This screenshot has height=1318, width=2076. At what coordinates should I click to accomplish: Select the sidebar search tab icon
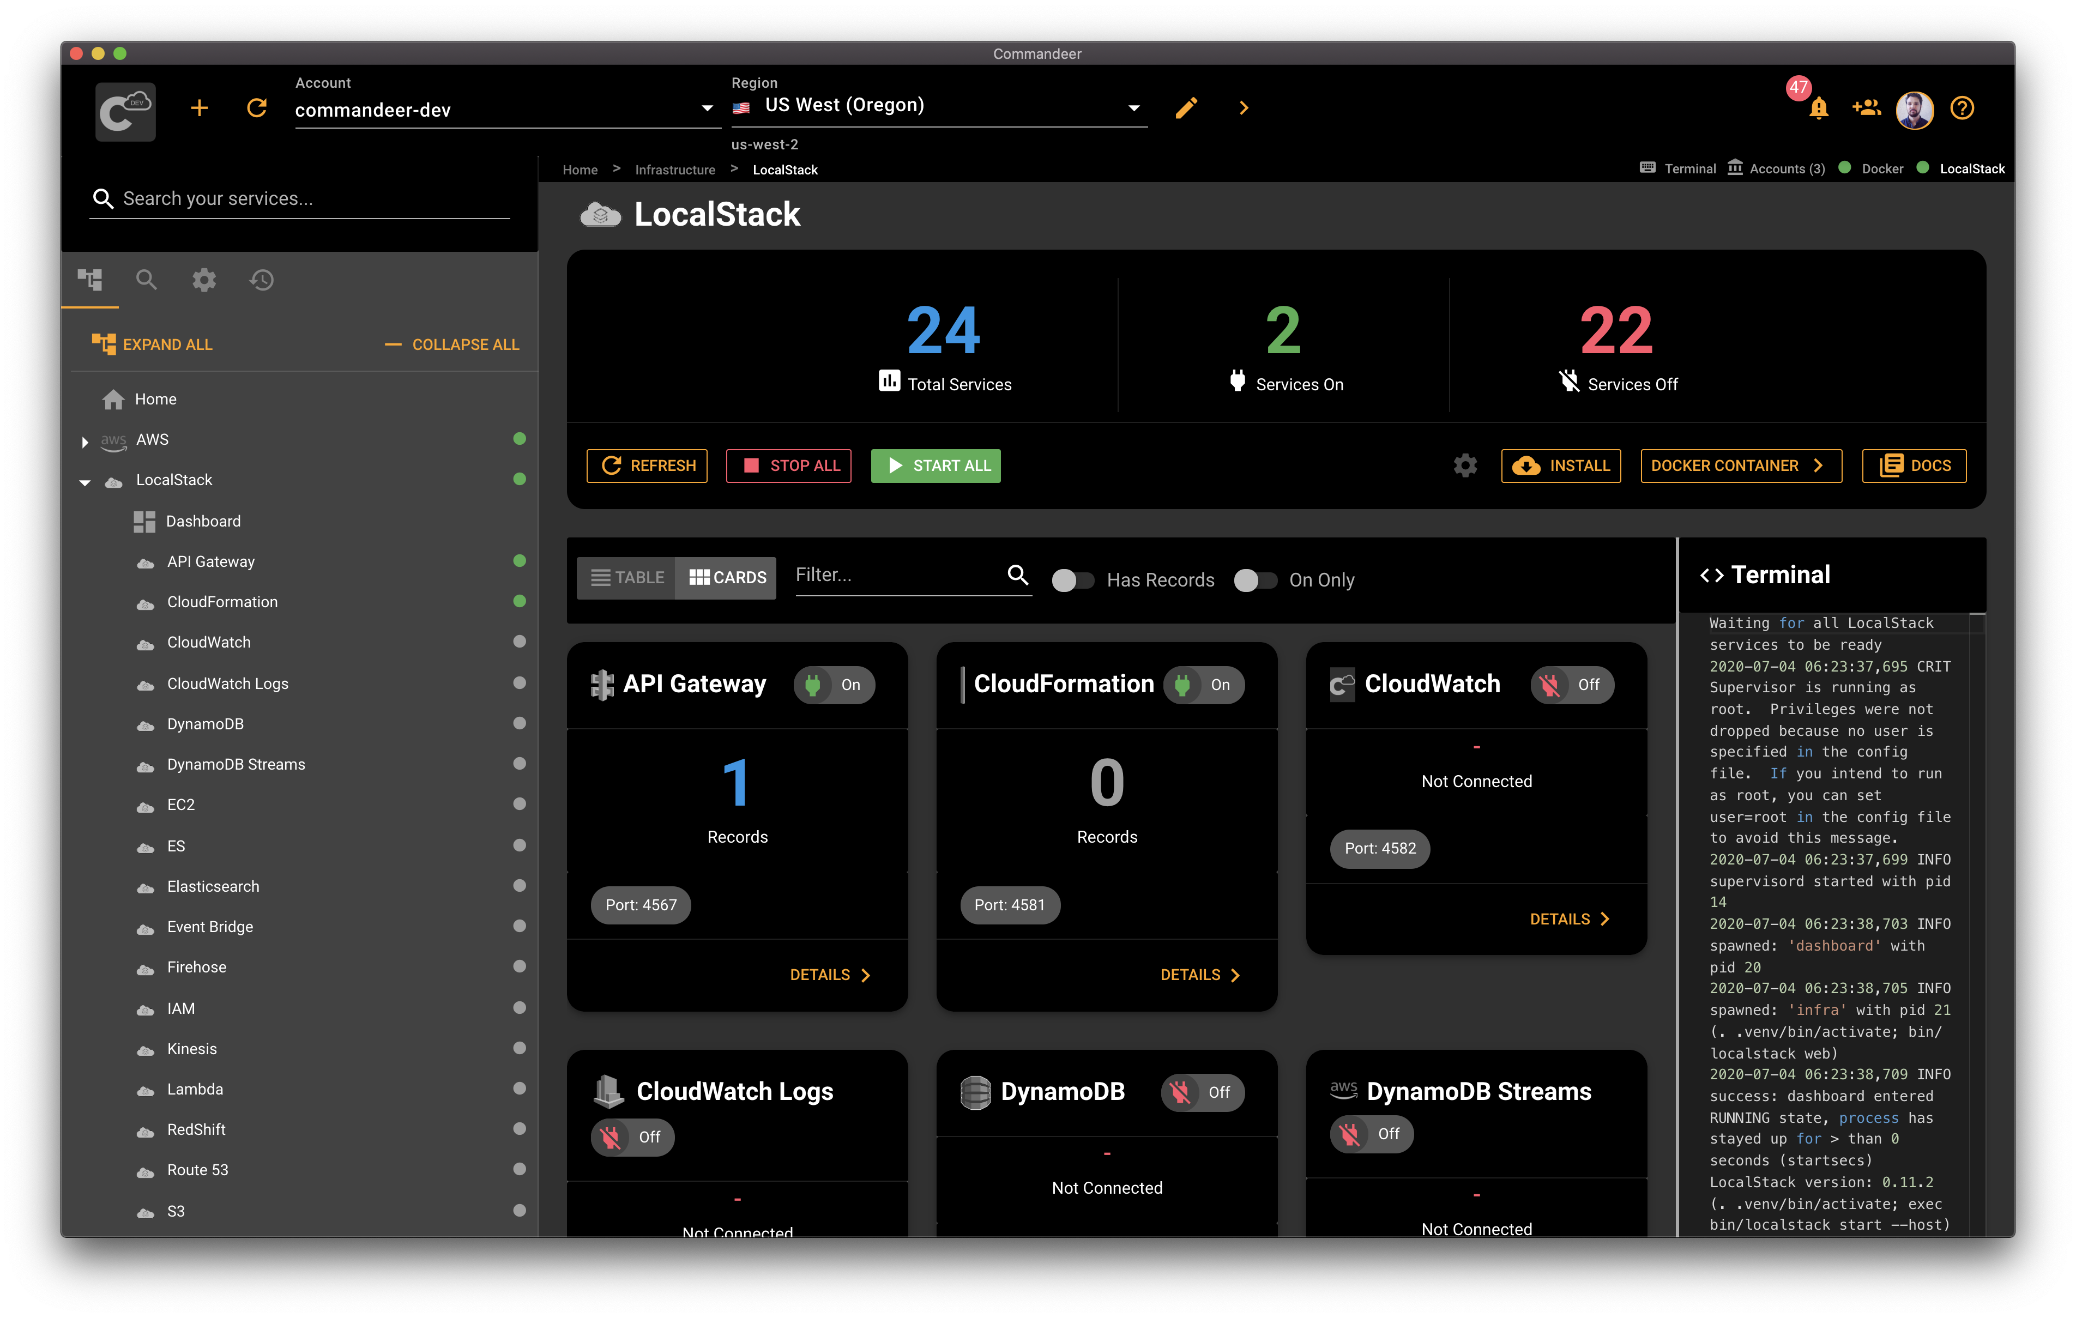[x=147, y=279]
